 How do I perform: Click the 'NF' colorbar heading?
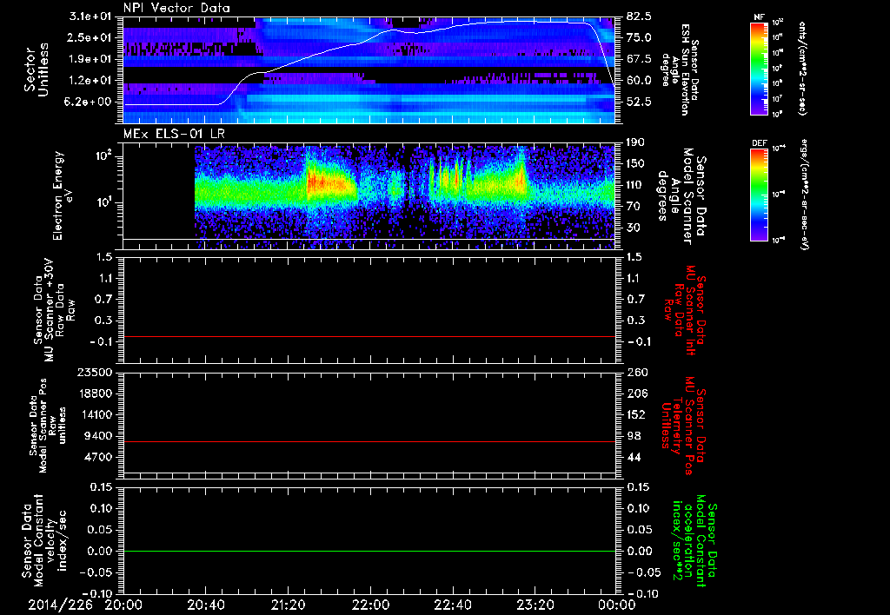(759, 17)
